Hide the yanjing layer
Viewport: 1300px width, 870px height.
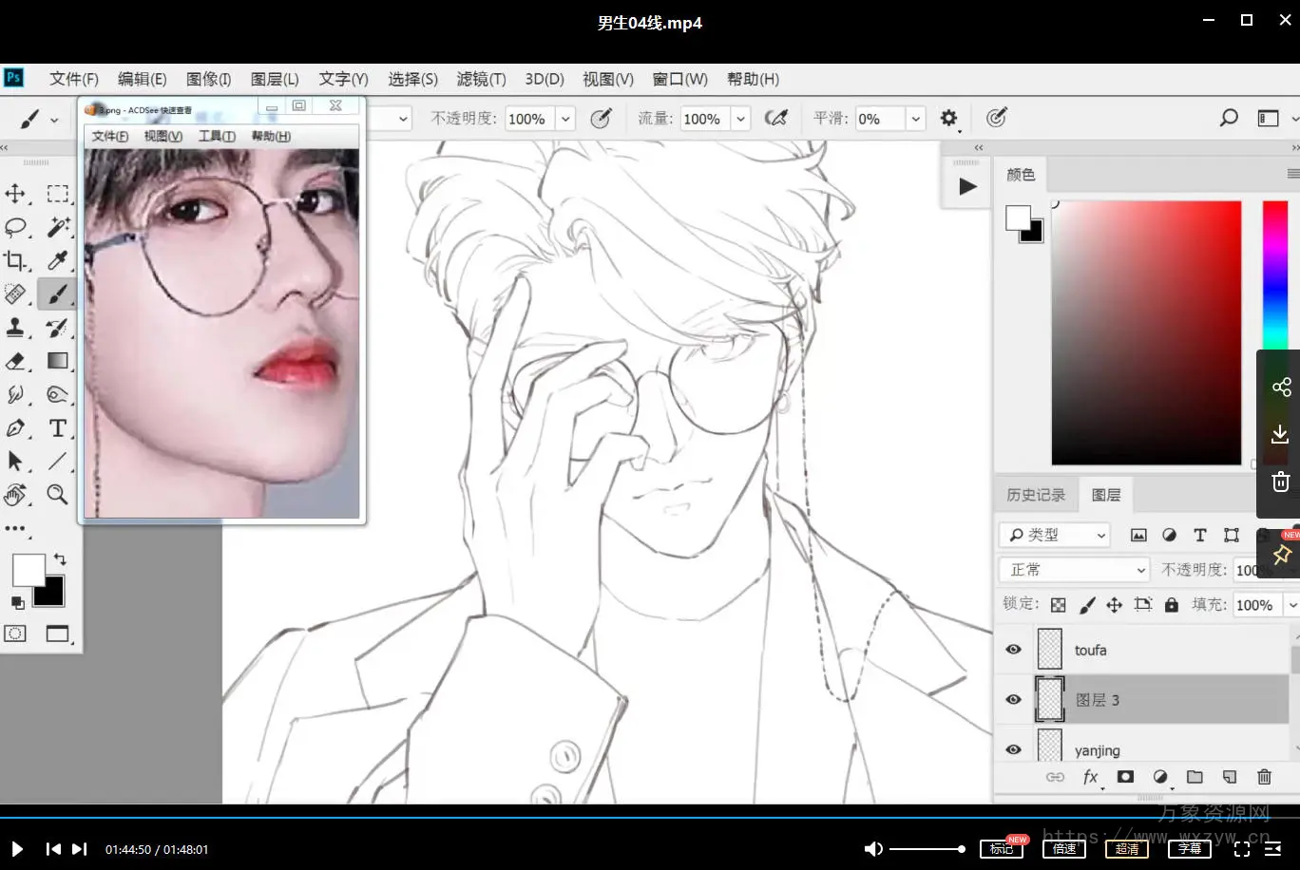click(1013, 749)
